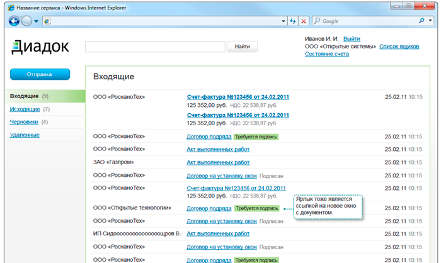Screen dimensions: 441x263
Task: Select the Входящие folder in the sidebar
Action: point(45,96)
